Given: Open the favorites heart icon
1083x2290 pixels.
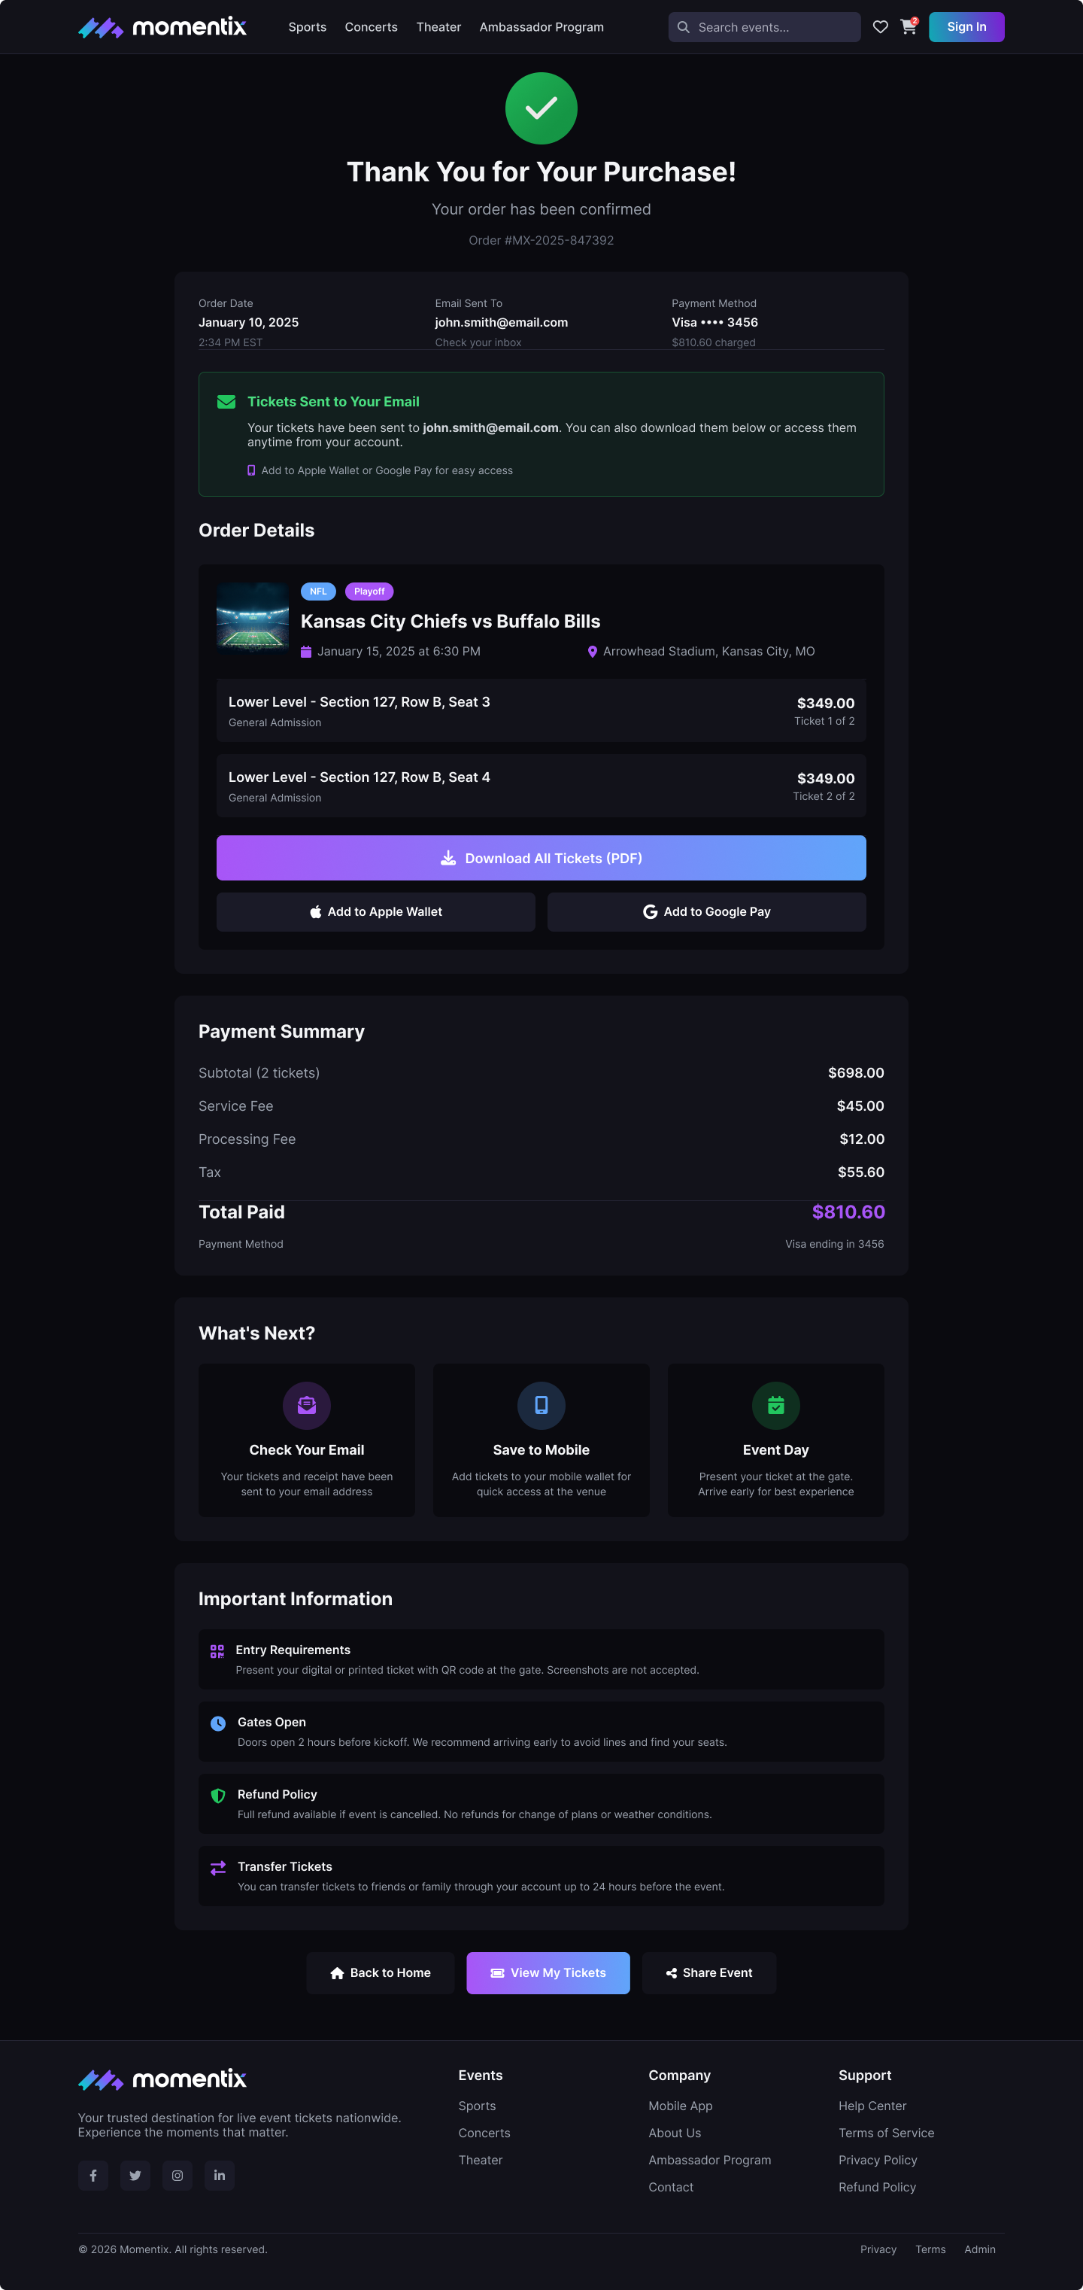Looking at the screenshot, I should click(x=879, y=28).
